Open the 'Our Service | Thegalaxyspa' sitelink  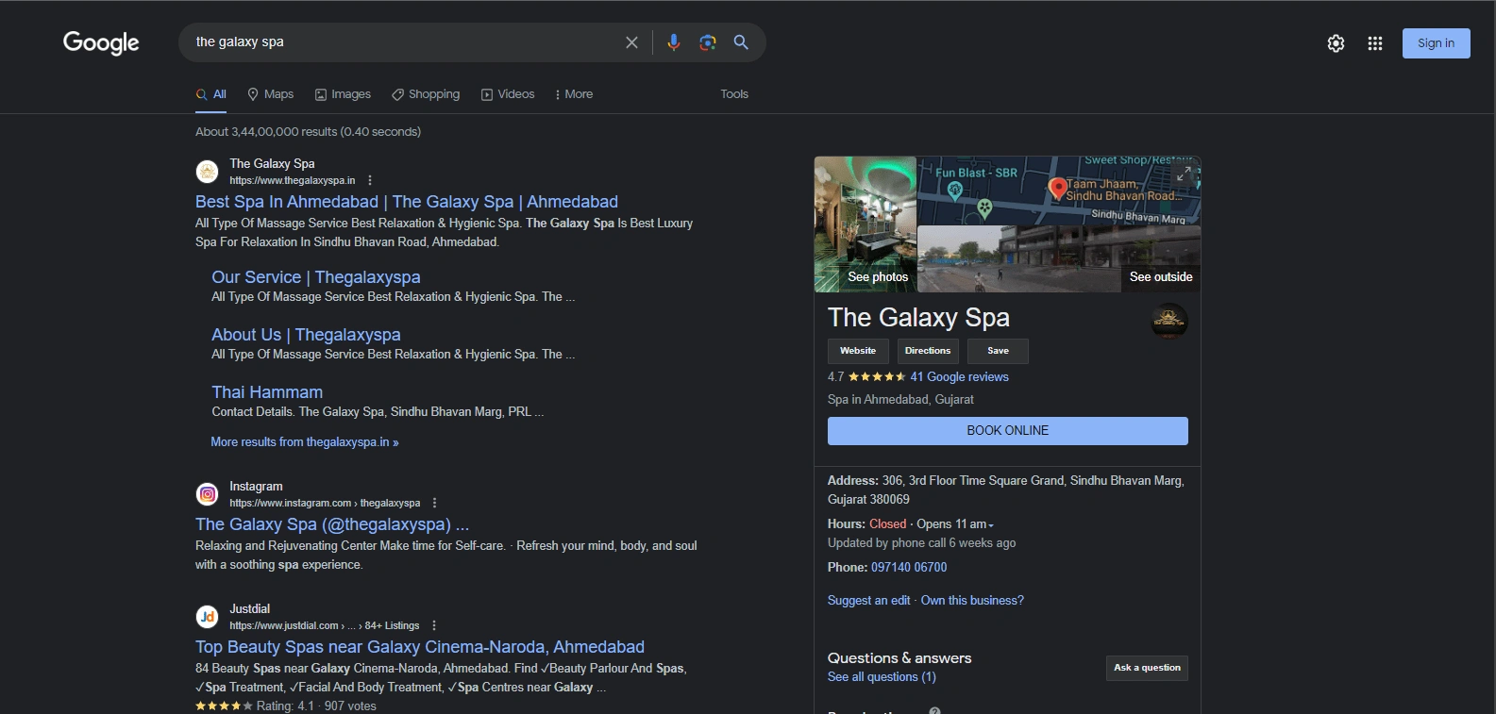(316, 277)
